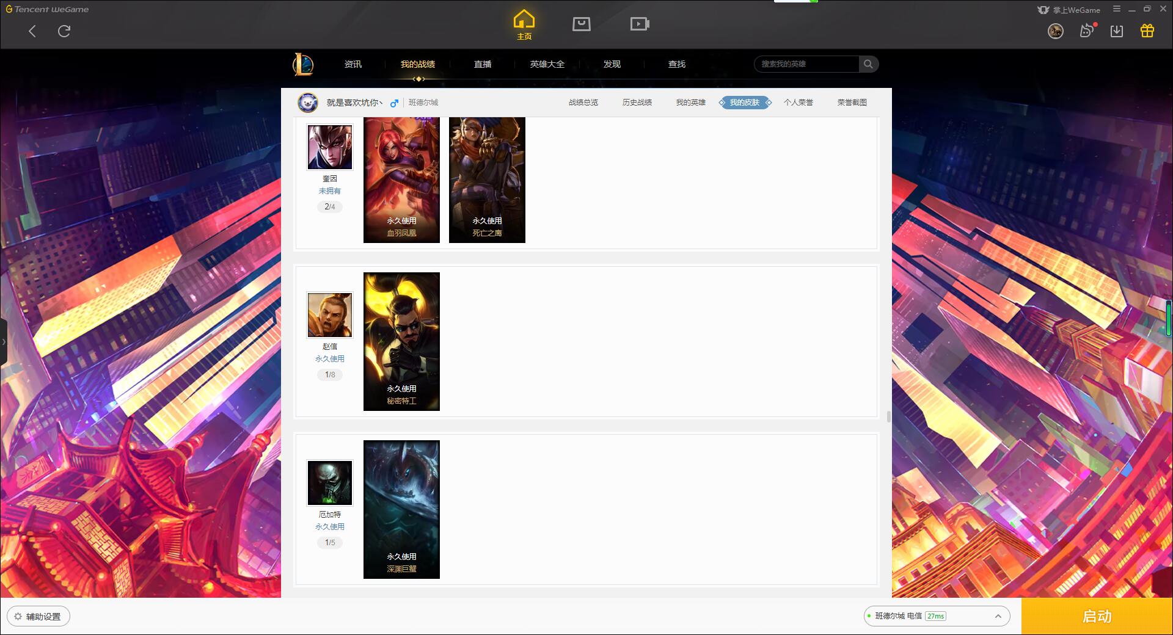The image size is (1173, 635).
Task: Open the hamburger main menu icon
Action: pyautogui.click(x=1117, y=9)
